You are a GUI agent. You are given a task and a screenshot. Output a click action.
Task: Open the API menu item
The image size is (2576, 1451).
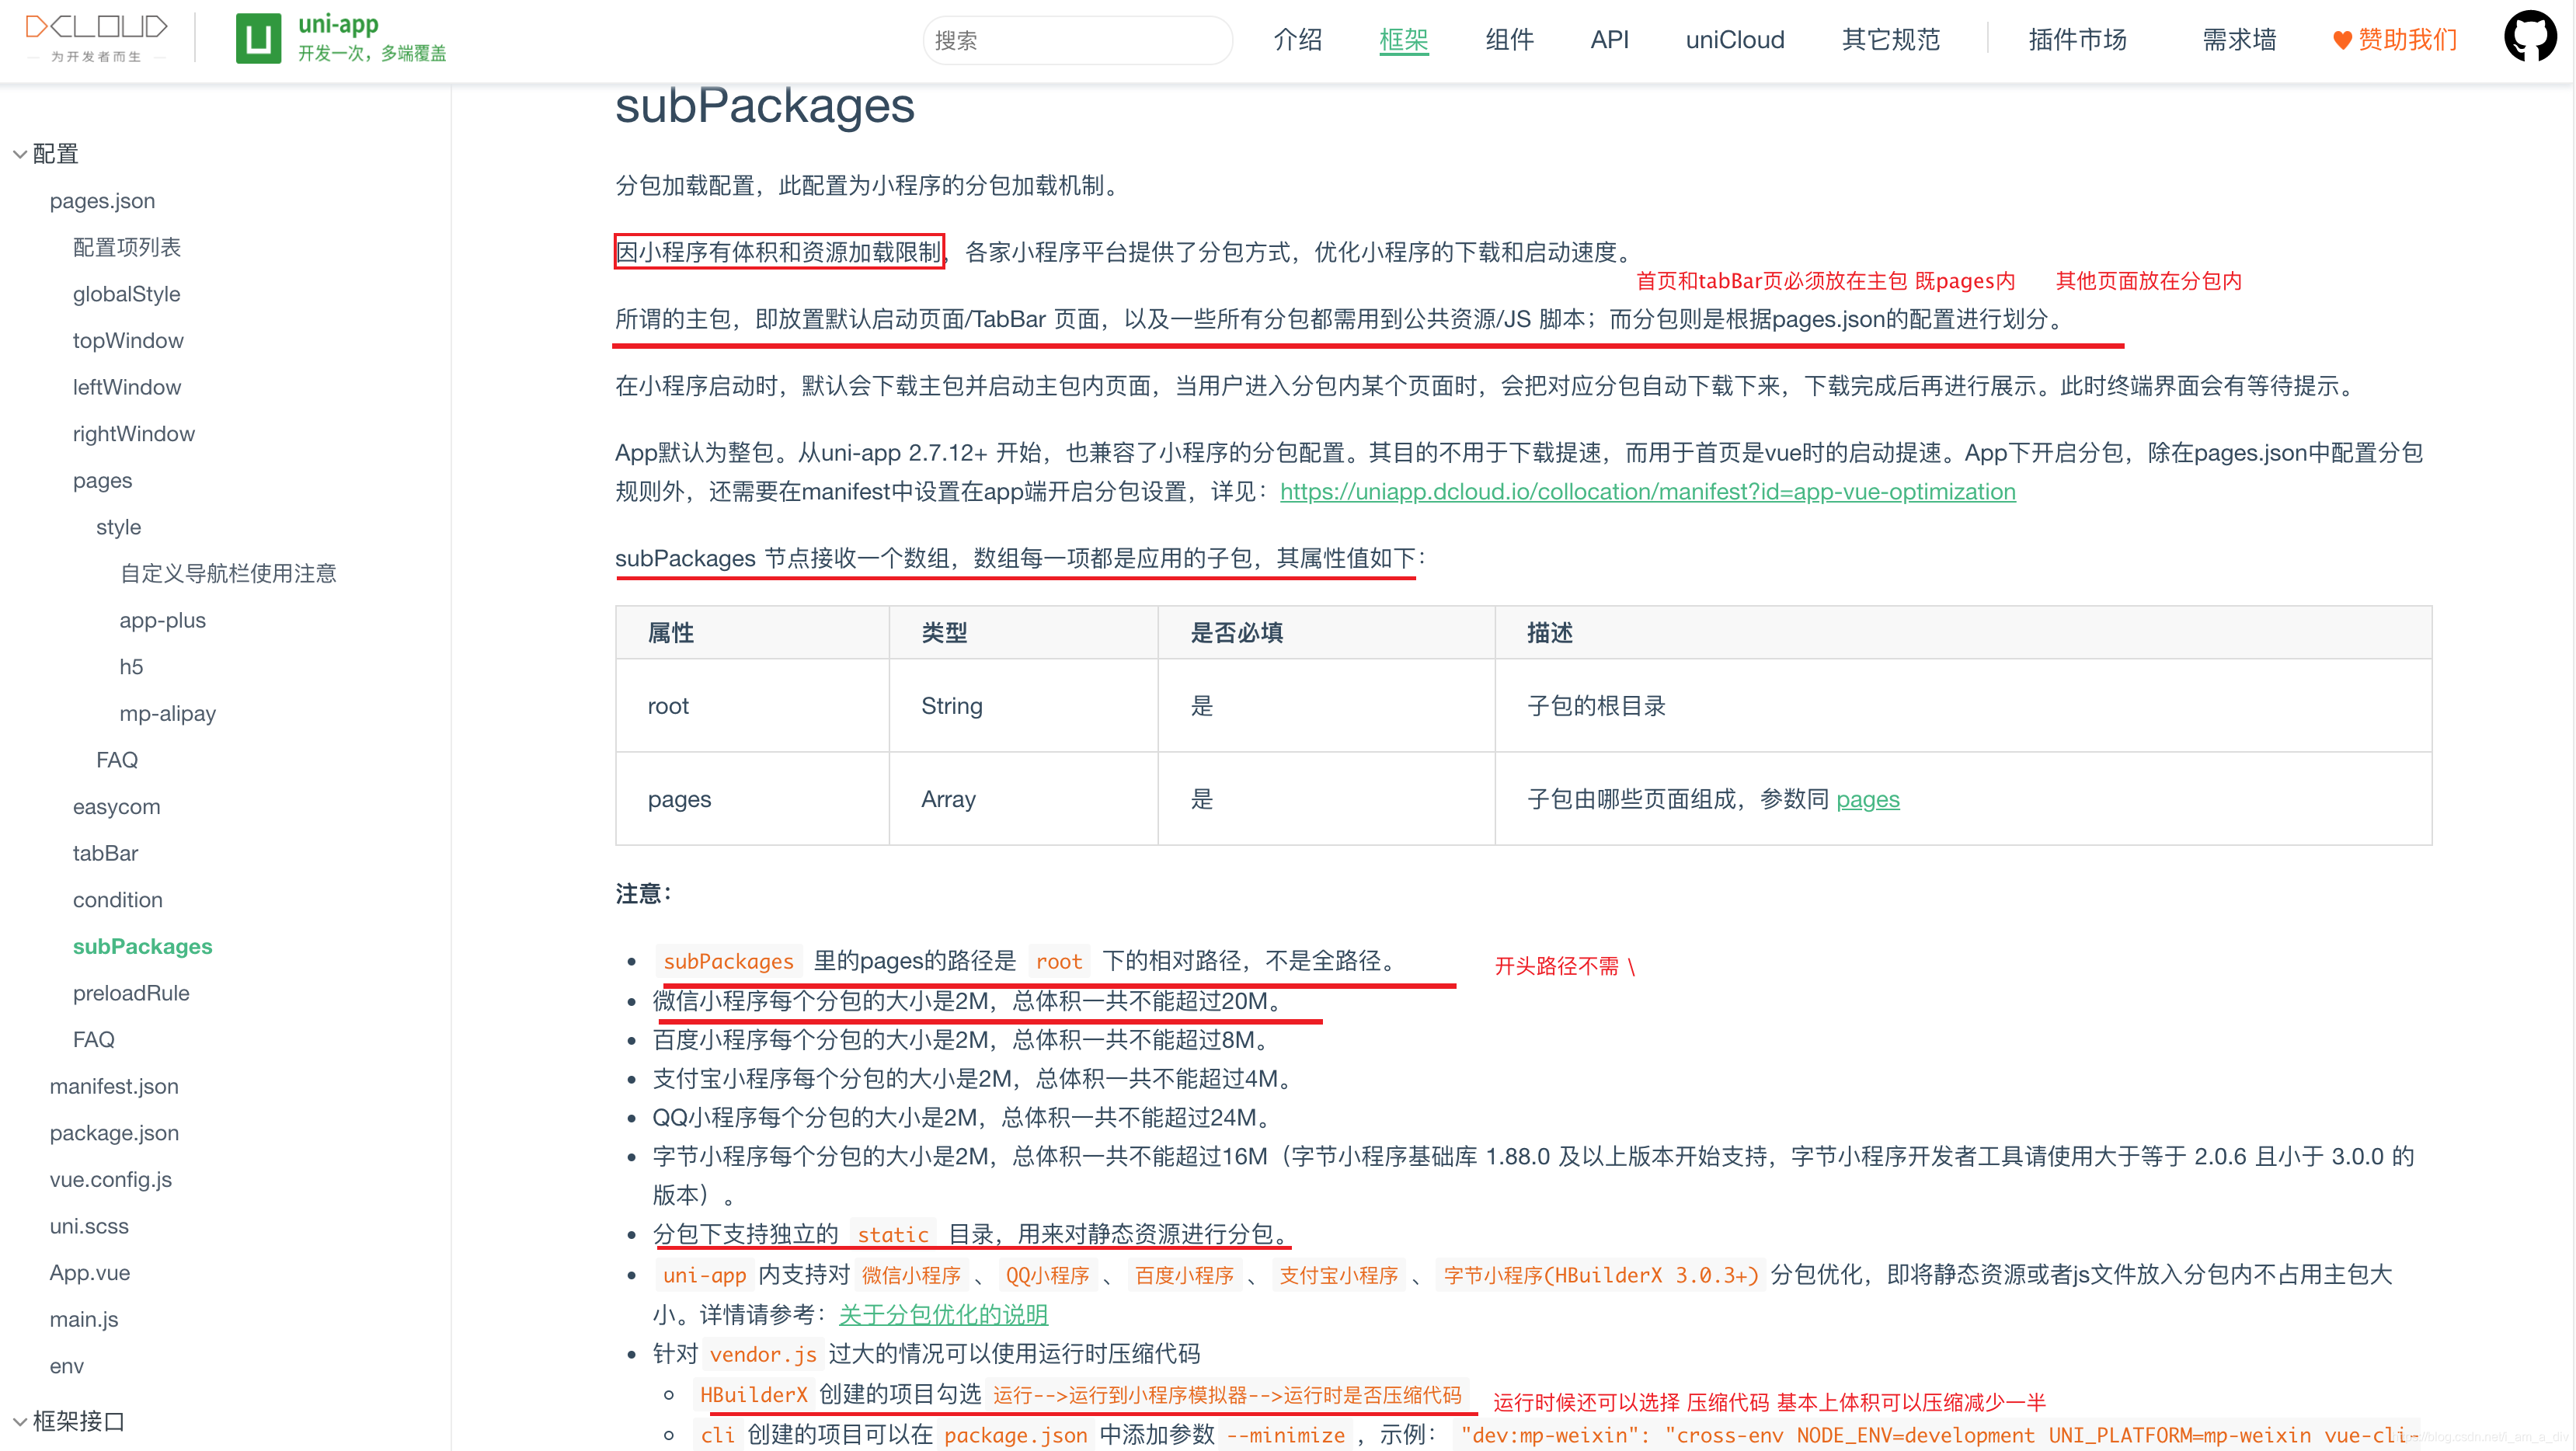tap(1609, 40)
